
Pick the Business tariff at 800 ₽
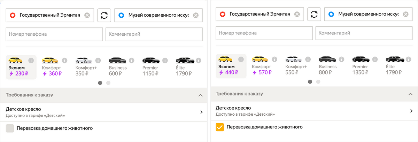[328, 66]
